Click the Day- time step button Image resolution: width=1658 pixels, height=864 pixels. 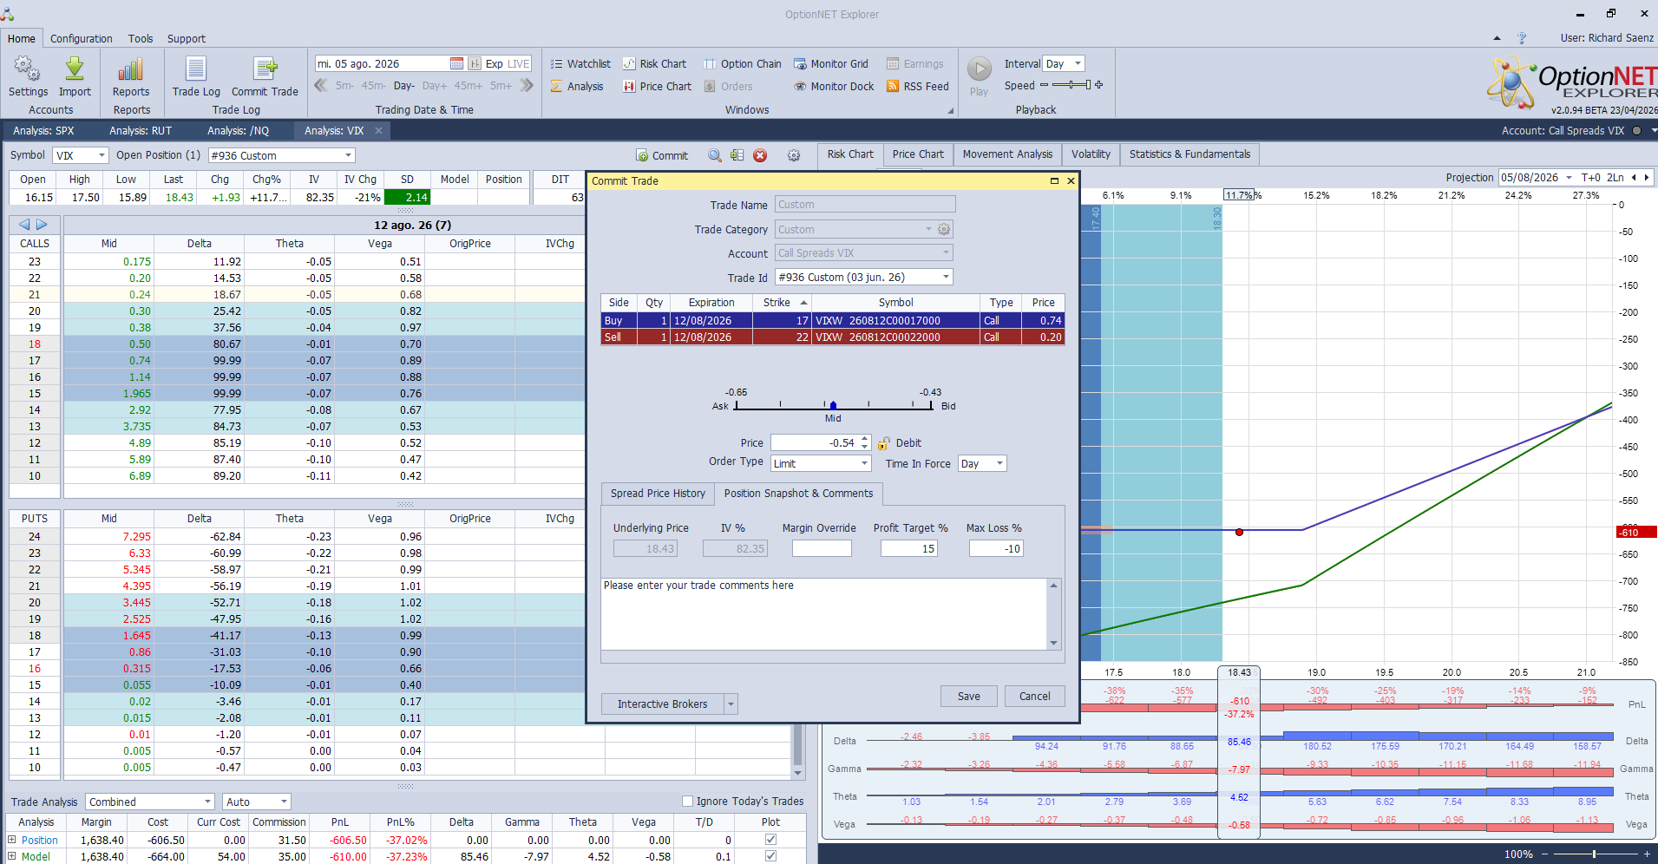tap(403, 86)
